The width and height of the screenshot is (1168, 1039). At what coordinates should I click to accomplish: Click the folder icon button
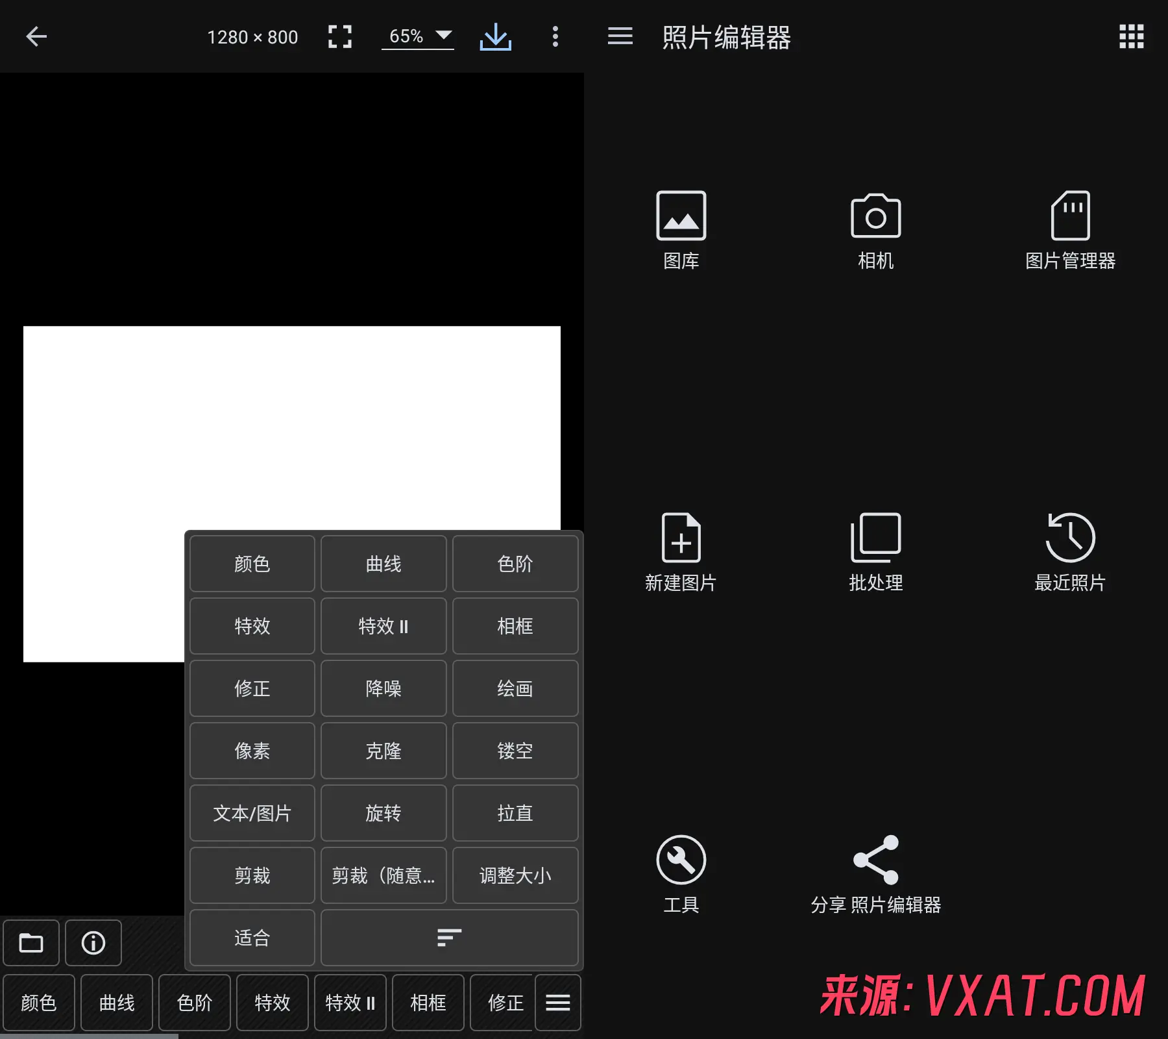tap(31, 942)
